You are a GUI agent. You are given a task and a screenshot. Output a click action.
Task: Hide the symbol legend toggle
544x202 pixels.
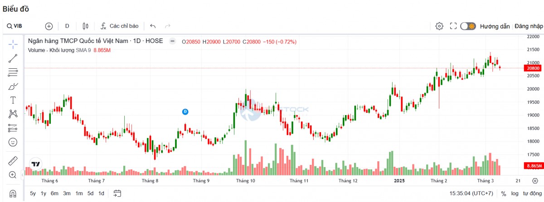click(172, 41)
